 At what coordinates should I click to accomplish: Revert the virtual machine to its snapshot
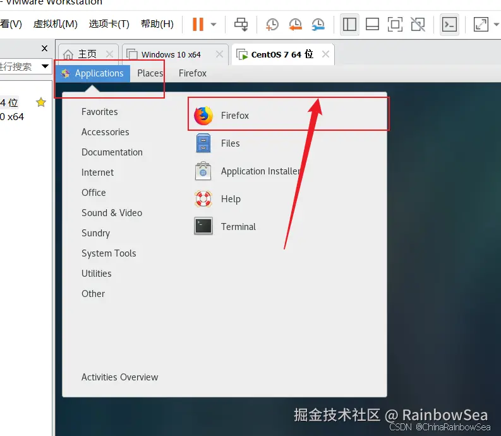[295, 24]
